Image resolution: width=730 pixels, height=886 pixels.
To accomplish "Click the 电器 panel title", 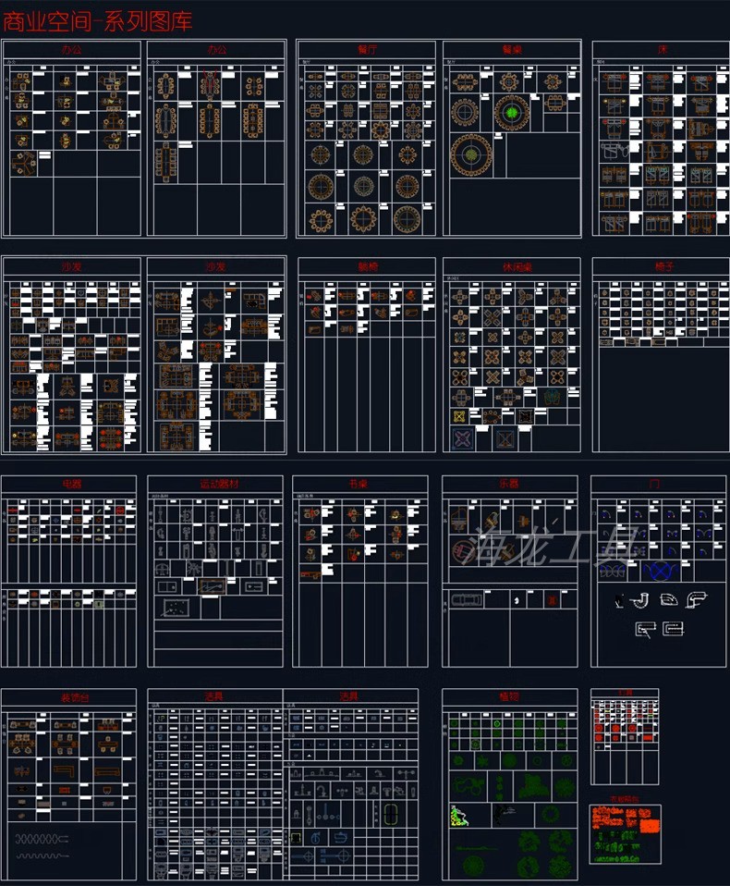I will click(x=70, y=484).
